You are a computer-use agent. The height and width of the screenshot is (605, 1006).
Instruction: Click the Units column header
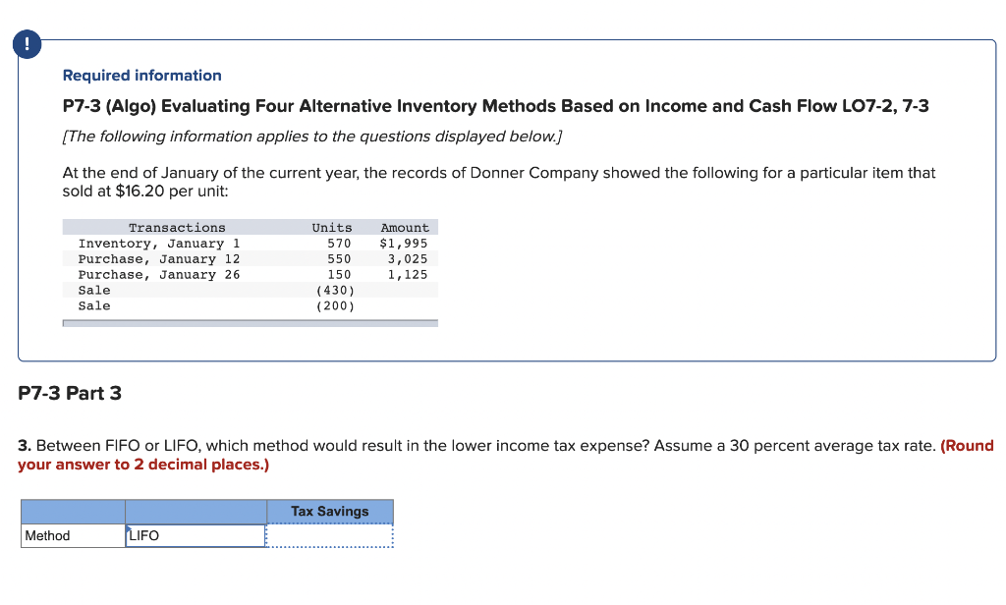tap(332, 227)
